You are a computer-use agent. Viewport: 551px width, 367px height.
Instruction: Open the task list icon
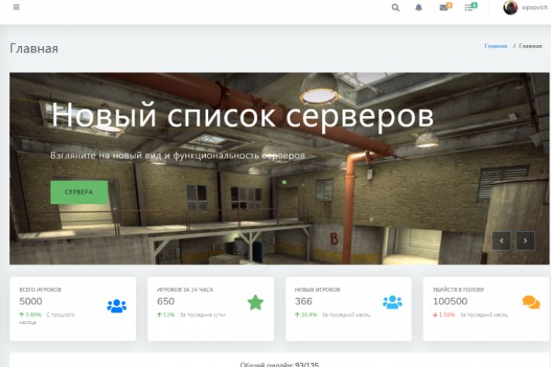[x=470, y=7]
